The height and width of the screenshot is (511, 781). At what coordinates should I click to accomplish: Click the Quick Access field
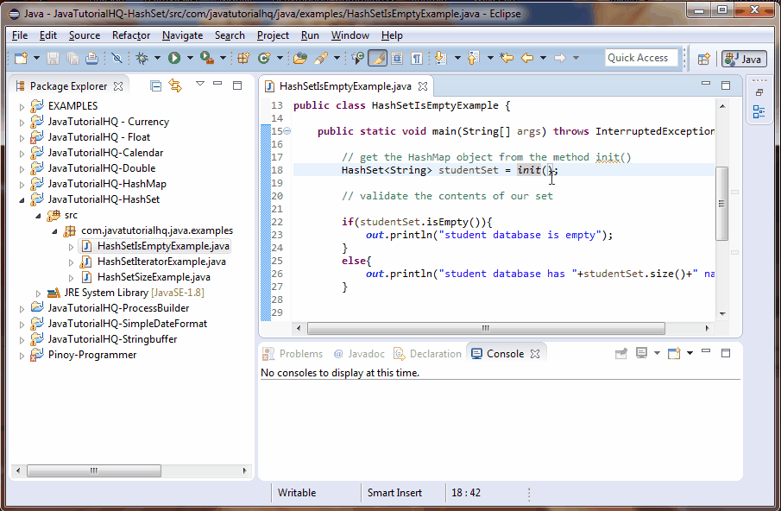tap(640, 57)
